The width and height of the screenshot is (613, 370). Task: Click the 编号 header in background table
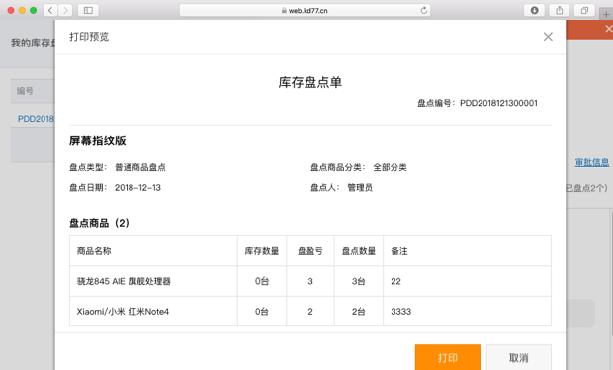point(25,91)
